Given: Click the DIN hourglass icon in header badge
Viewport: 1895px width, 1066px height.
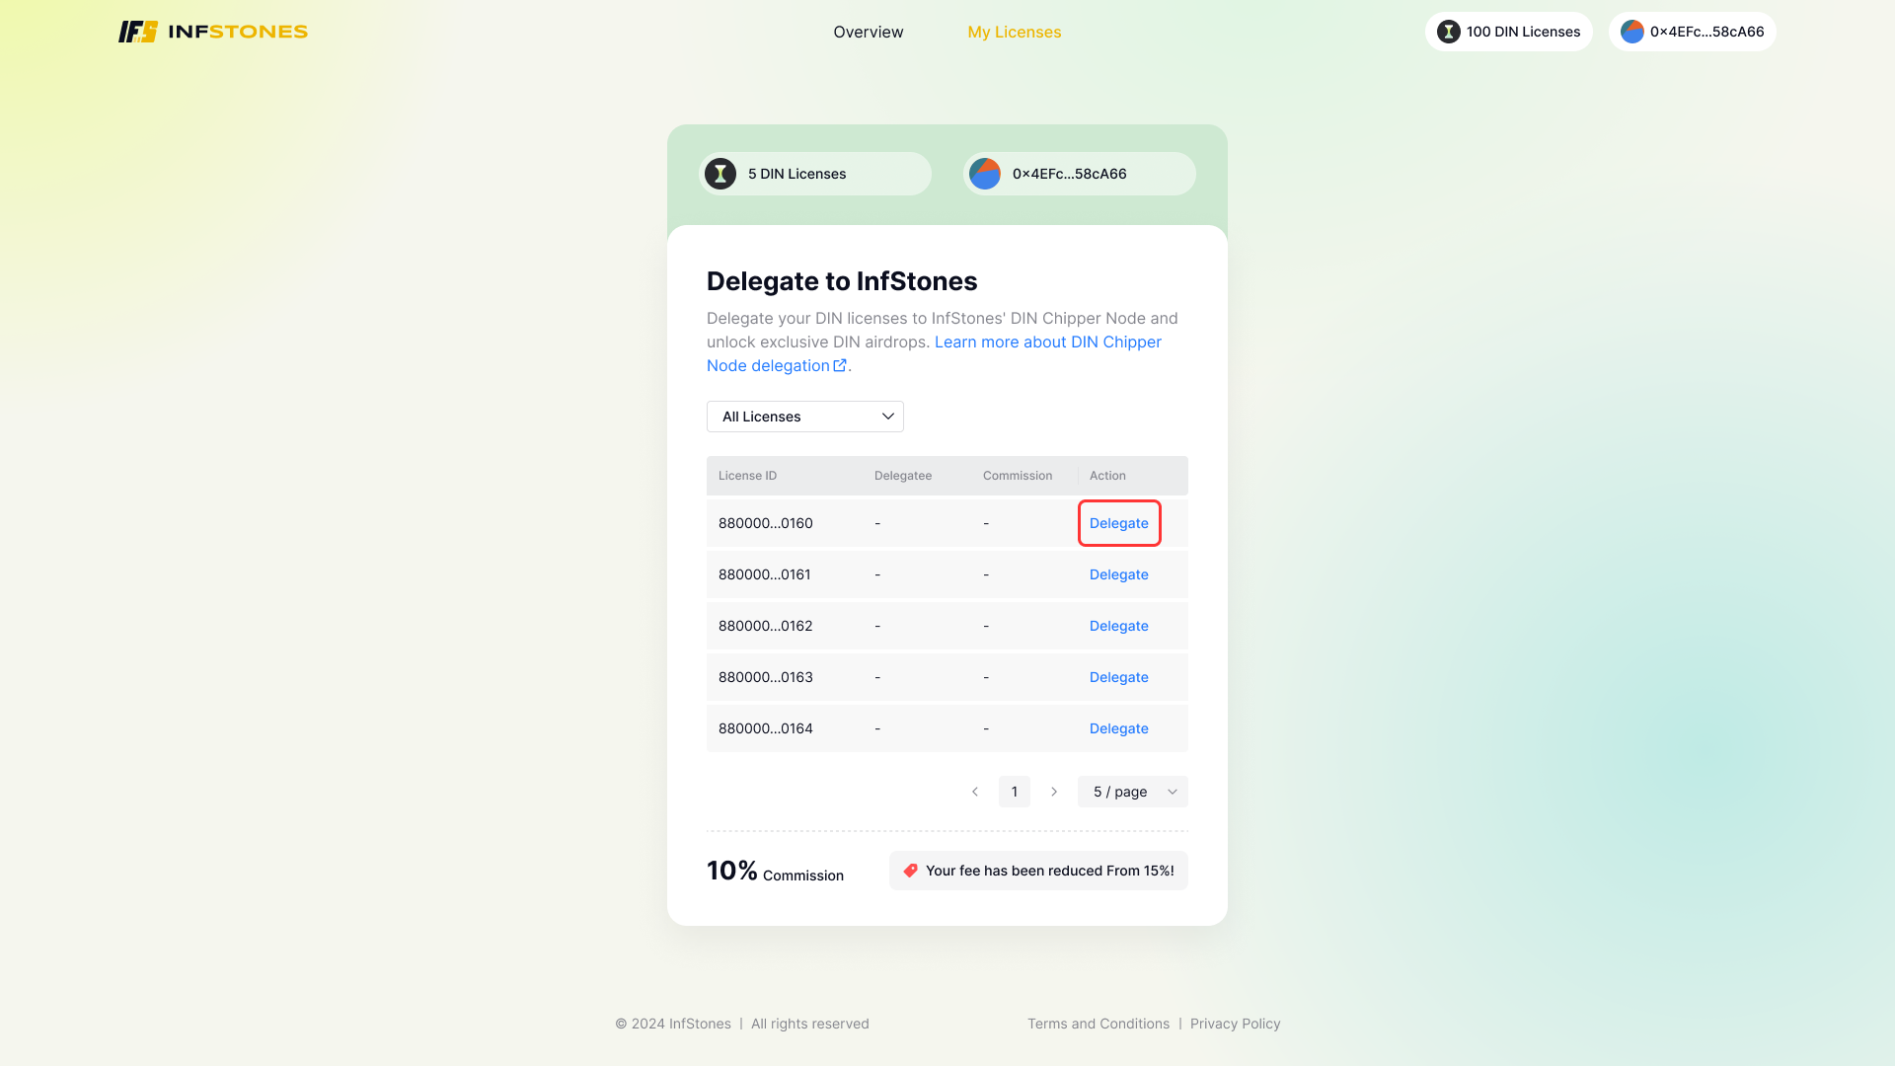Looking at the screenshot, I should [1448, 32].
